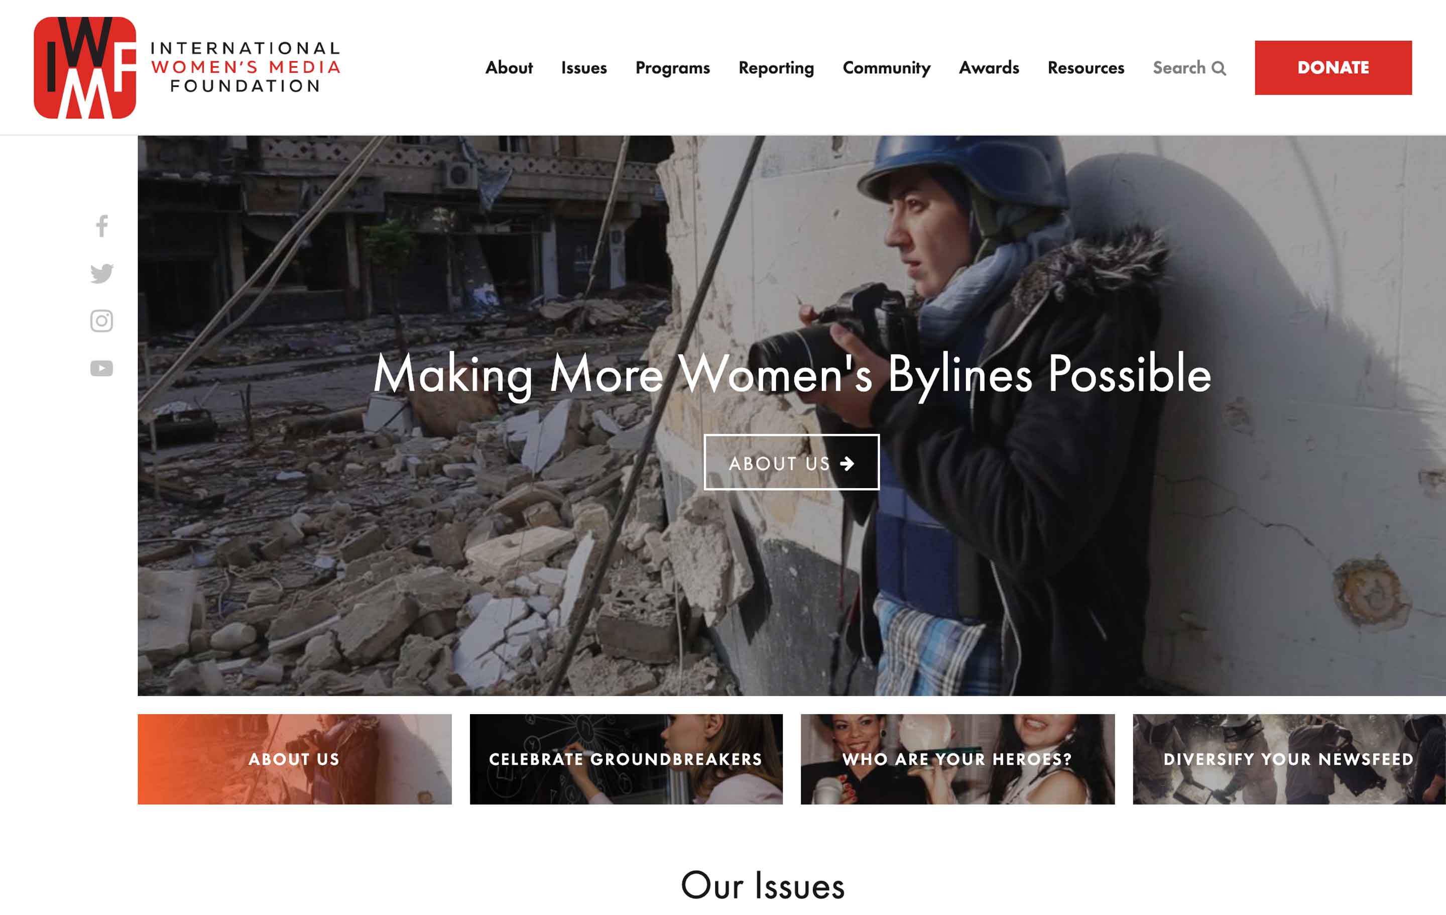Click the arrow in hero About Us button
Screen dimensions: 1446x915
tap(847, 463)
